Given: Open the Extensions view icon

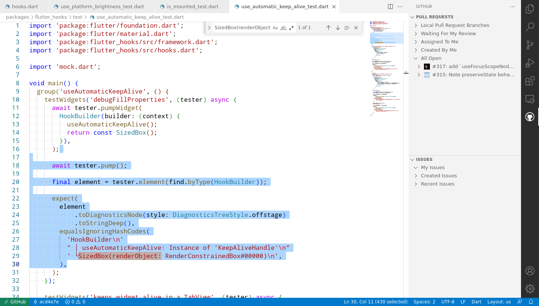Looking at the screenshot, I should click(530, 81).
